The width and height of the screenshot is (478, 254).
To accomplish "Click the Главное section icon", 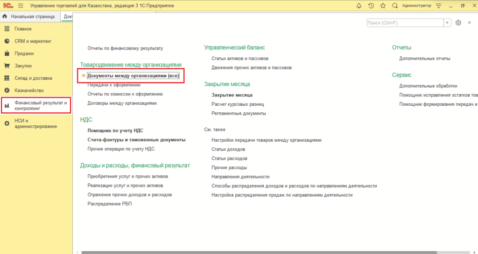I will click(x=7, y=29).
